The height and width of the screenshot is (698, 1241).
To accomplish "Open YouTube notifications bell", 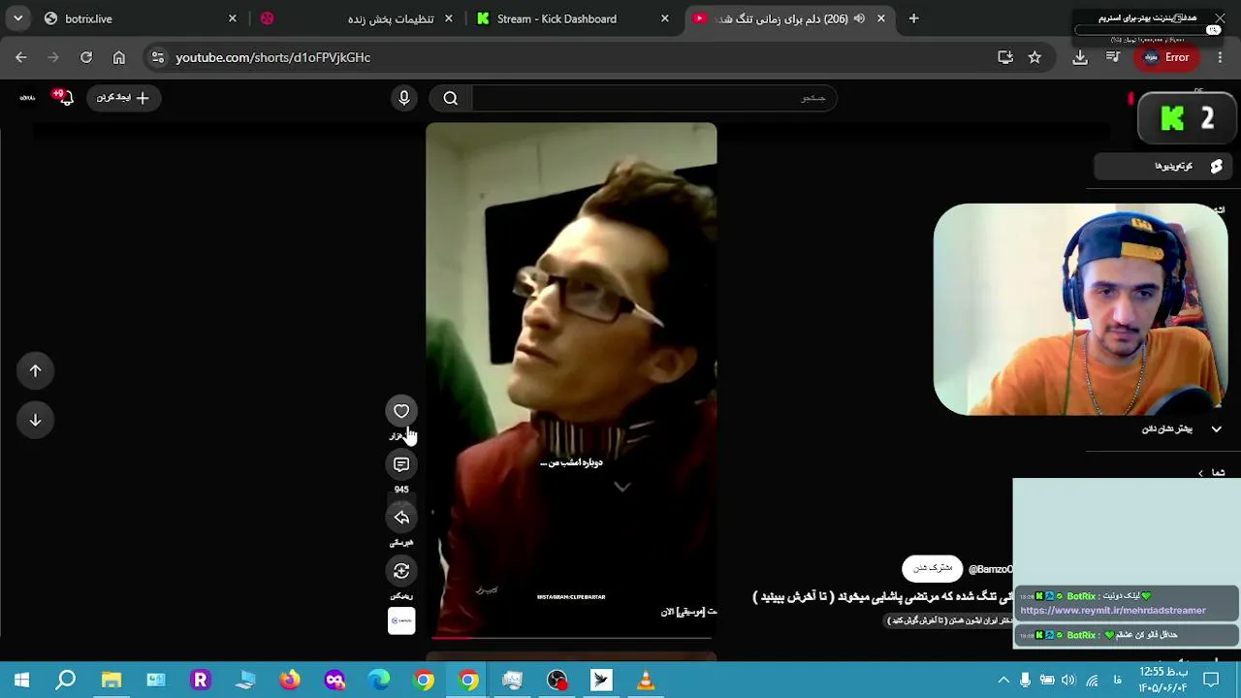I will tap(64, 98).
